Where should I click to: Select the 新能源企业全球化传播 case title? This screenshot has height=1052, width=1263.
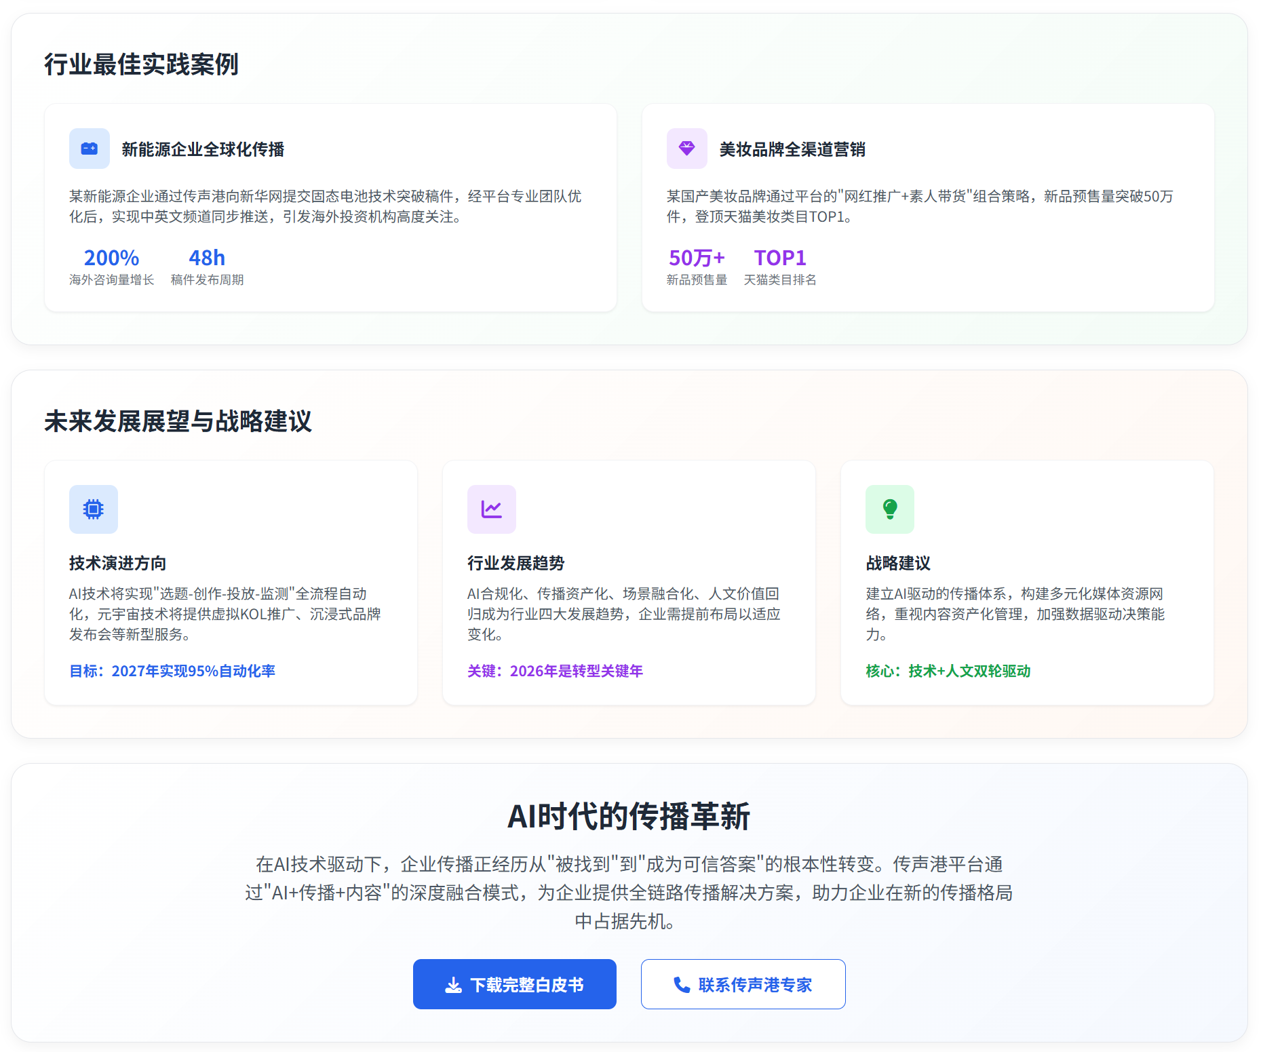(x=203, y=149)
